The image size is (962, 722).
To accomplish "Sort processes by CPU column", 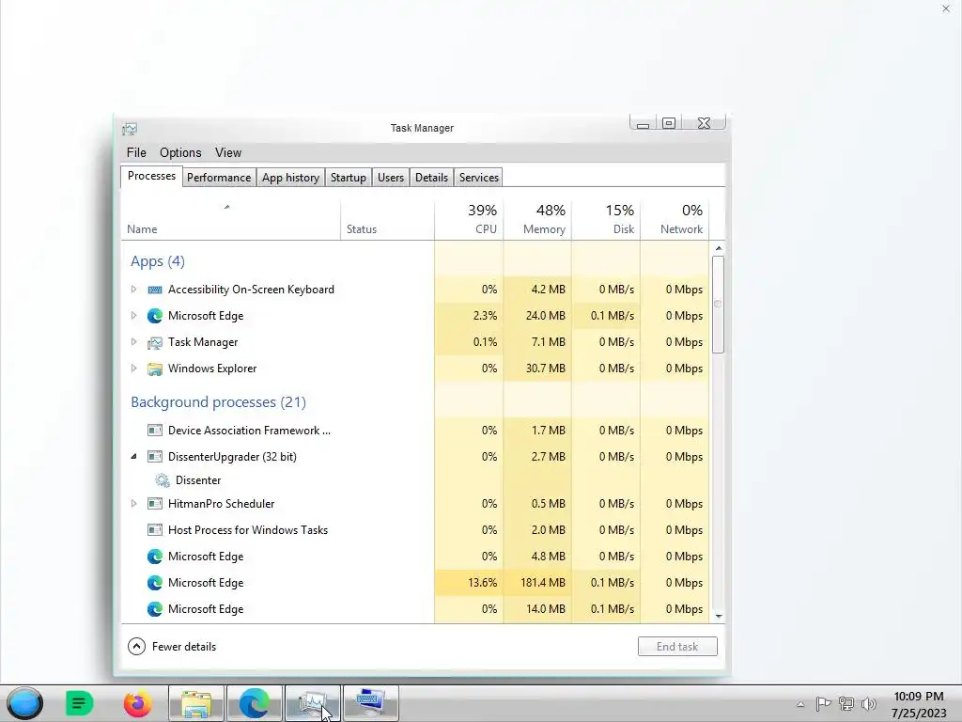I will click(x=469, y=220).
